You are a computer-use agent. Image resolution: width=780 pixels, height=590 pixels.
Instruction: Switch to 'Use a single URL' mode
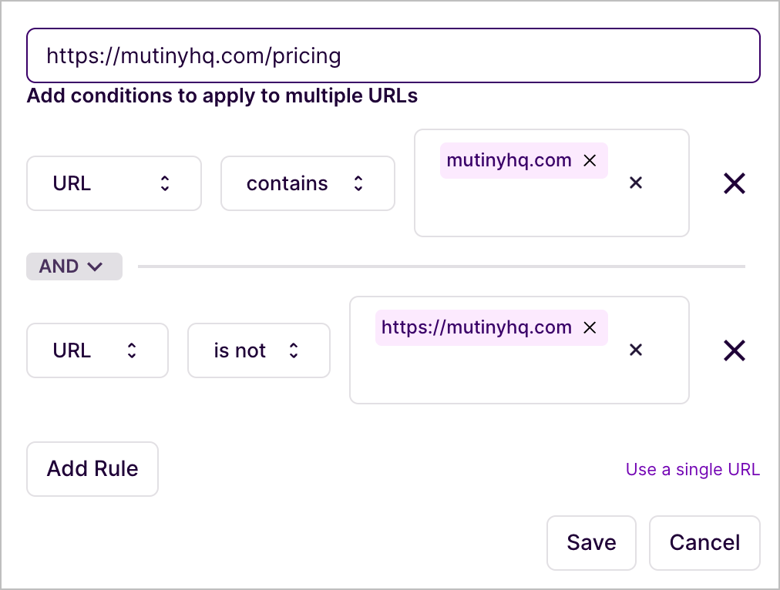[x=692, y=470]
